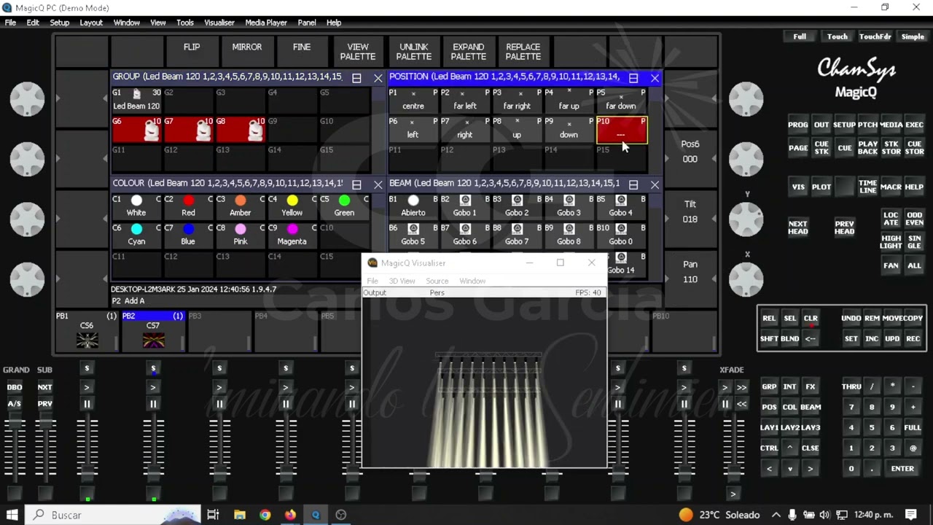
Task: Select playback PB2 cue stack CS7
Action: tap(153, 332)
